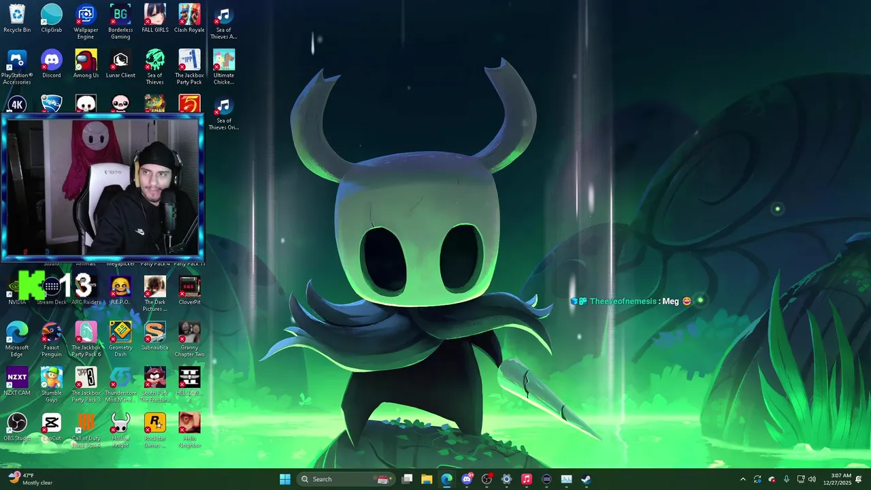Open Settings gear on the taskbar
This screenshot has height=490, width=871.
pyautogui.click(x=506, y=479)
